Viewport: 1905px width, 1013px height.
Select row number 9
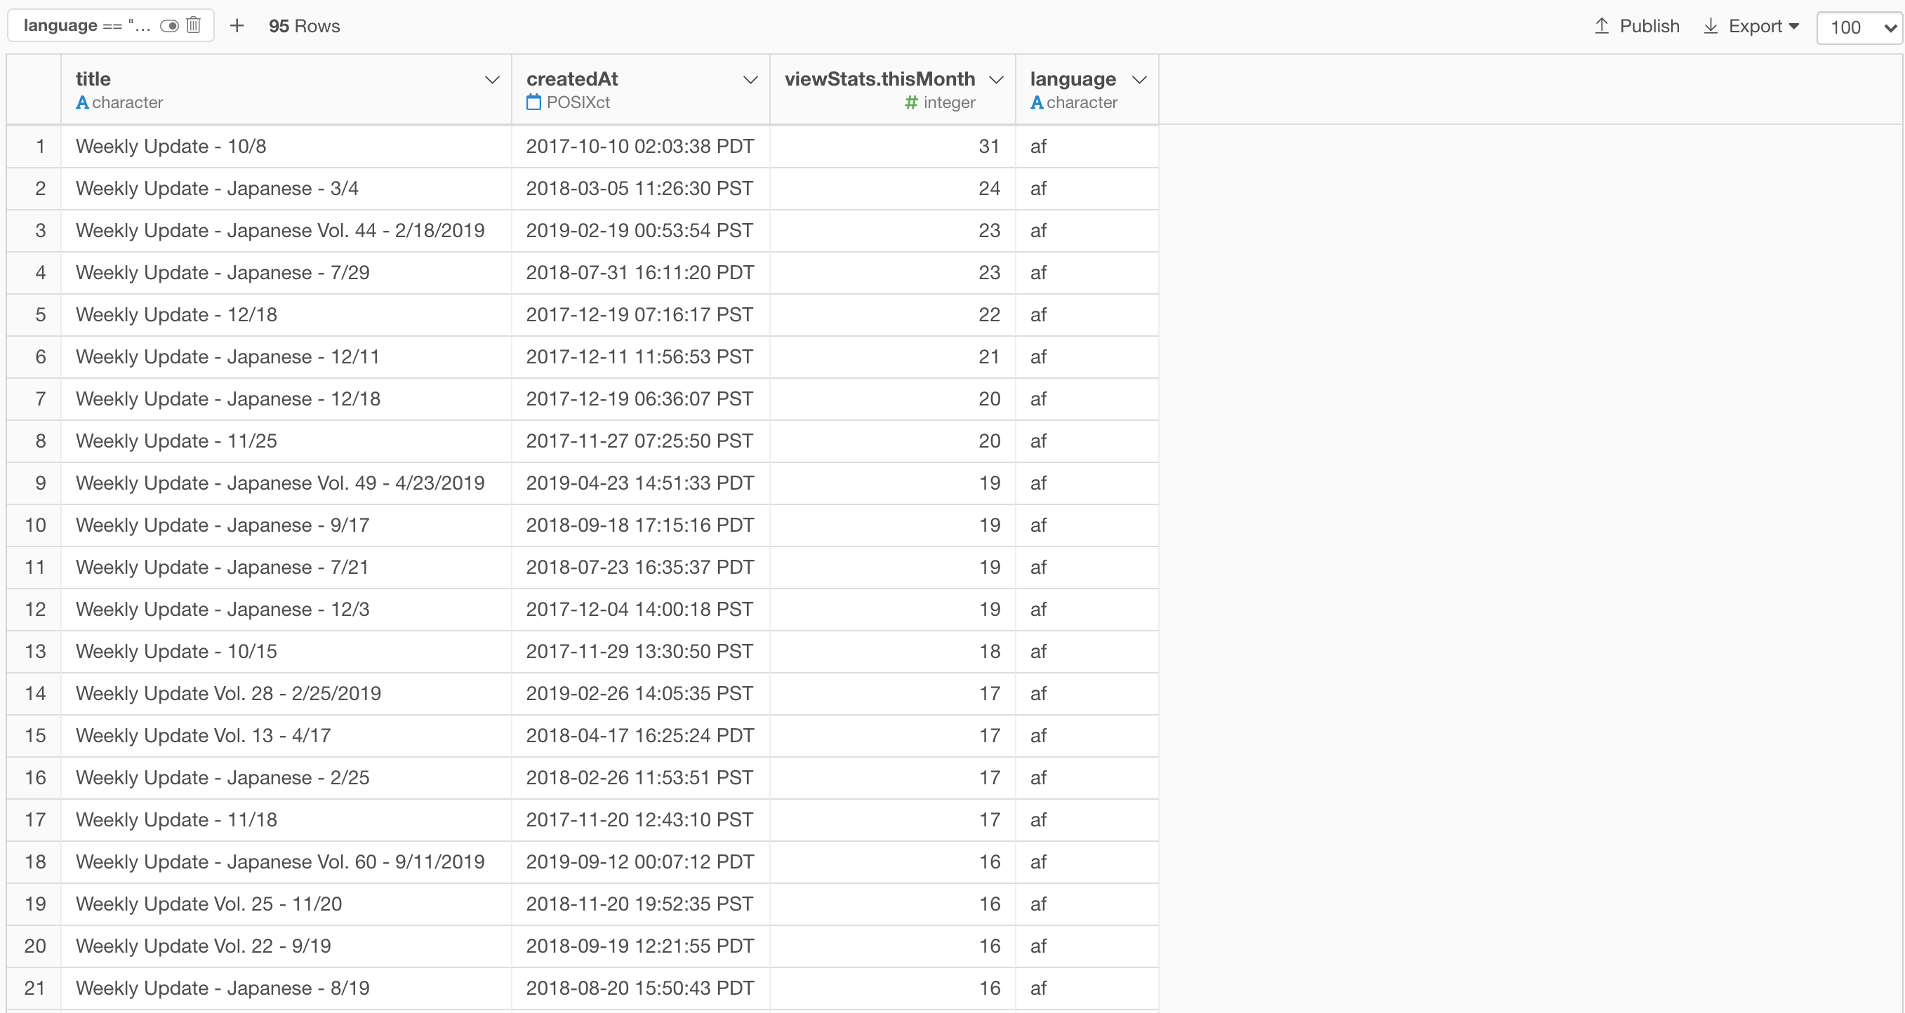40,483
